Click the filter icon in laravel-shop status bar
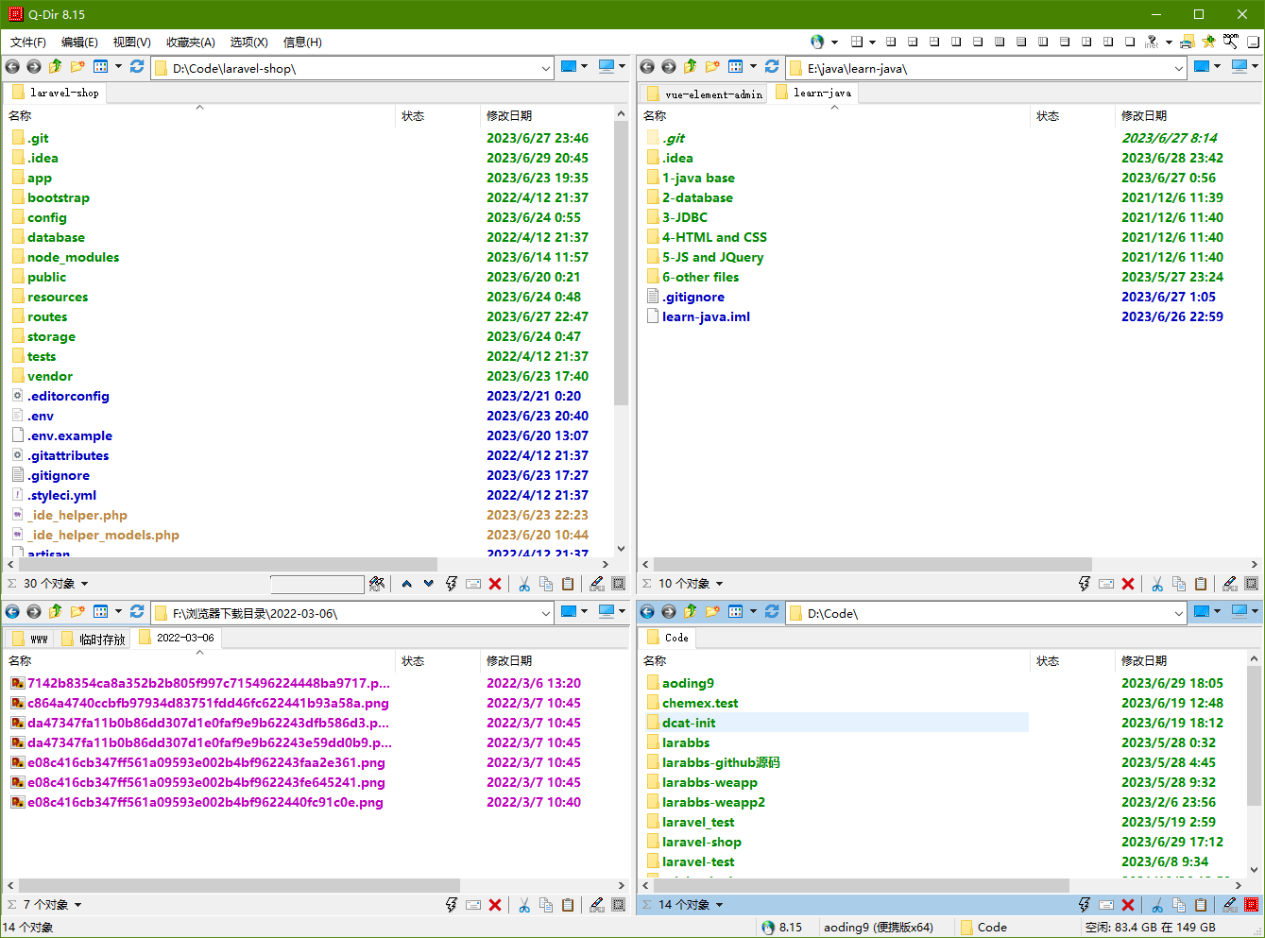Image resolution: width=1265 pixels, height=938 pixels. point(377,584)
